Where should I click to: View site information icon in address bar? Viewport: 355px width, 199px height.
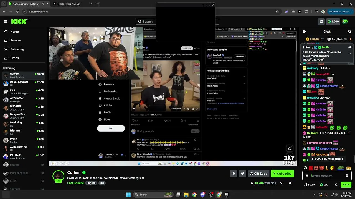point(25,12)
